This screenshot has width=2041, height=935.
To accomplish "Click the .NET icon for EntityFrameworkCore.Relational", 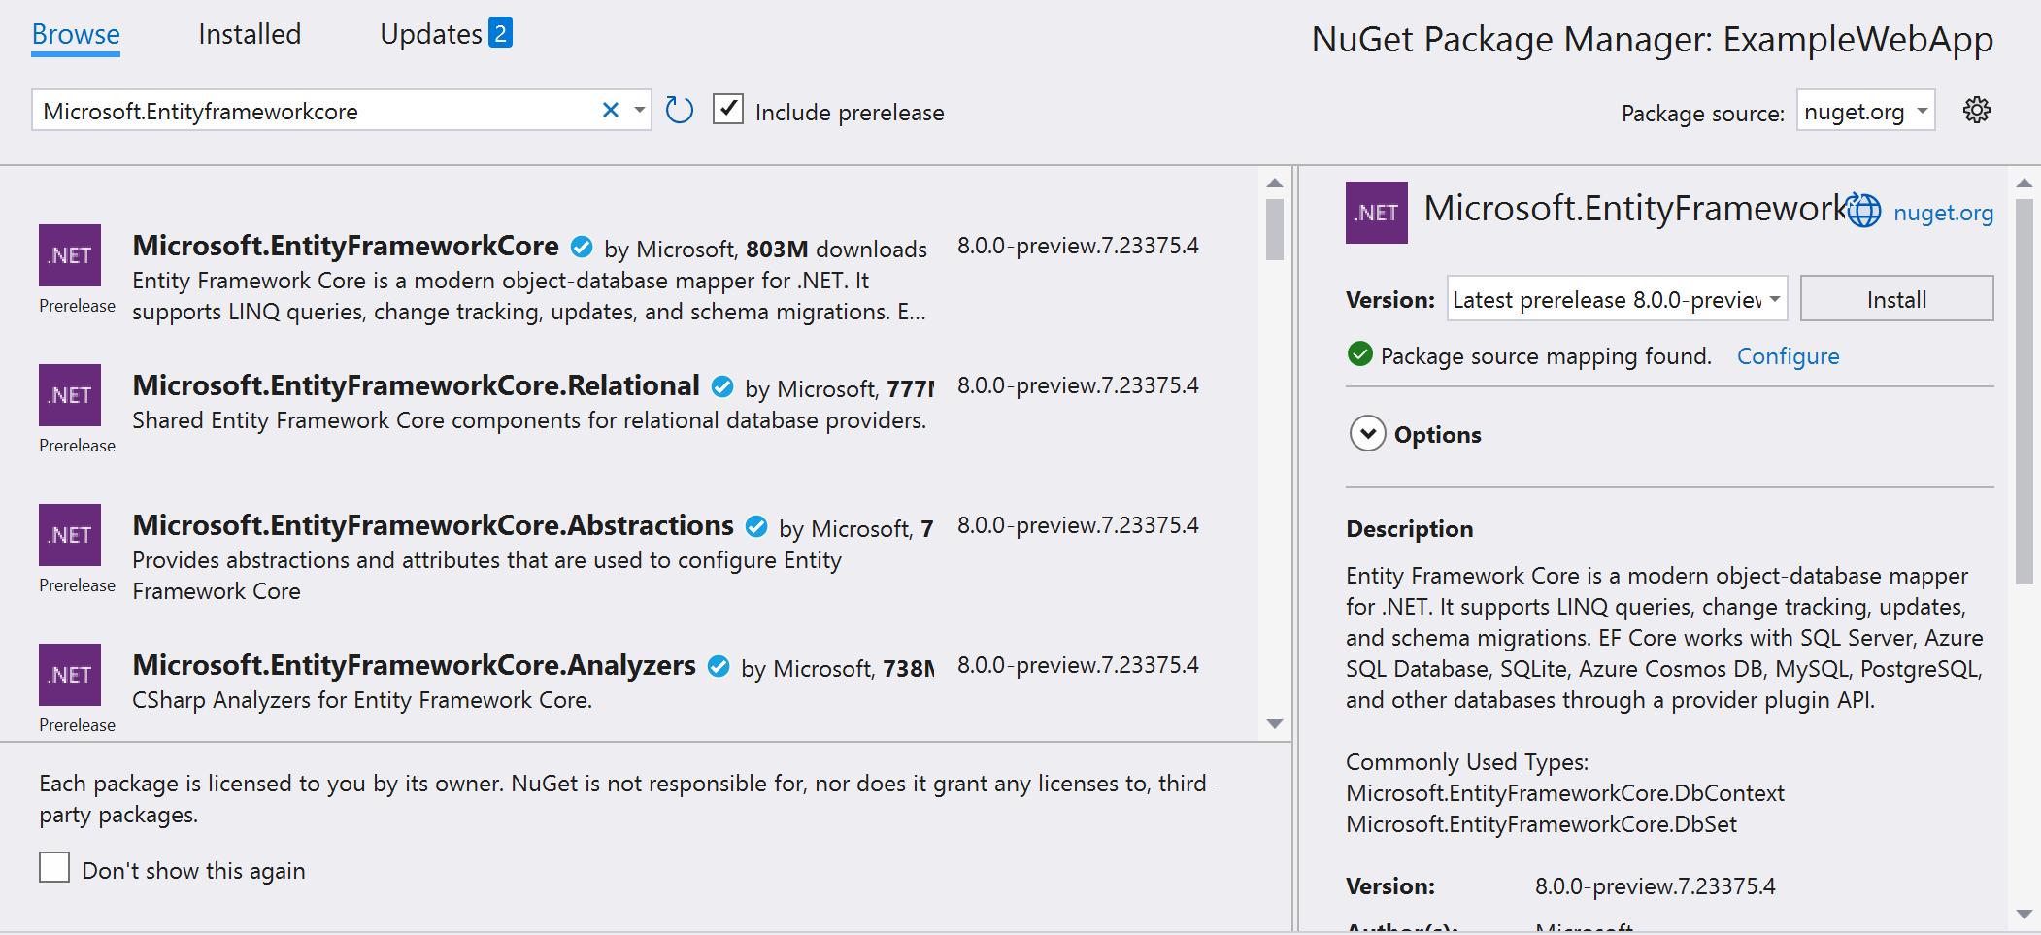I will pos(70,395).
